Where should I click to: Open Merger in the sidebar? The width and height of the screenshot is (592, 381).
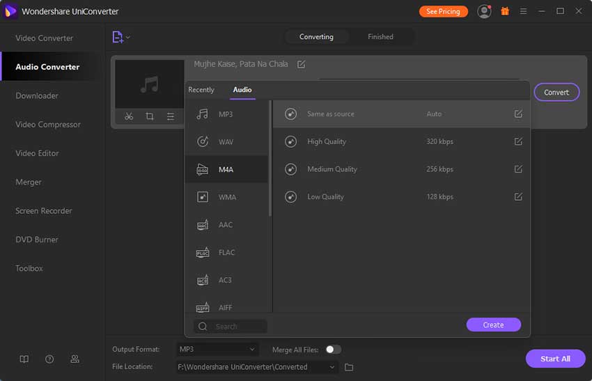click(x=29, y=182)
